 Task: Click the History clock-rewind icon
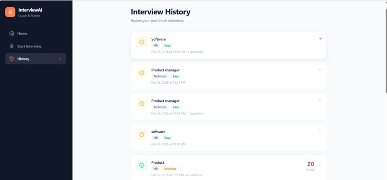click(12, 59)
